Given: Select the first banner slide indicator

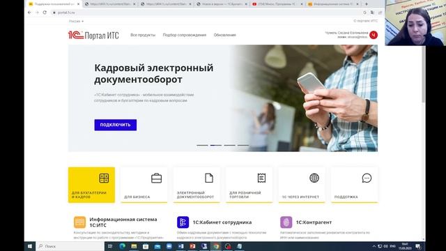Looking at the screenshot, I should pyautogui.click(x=202, y=145).
